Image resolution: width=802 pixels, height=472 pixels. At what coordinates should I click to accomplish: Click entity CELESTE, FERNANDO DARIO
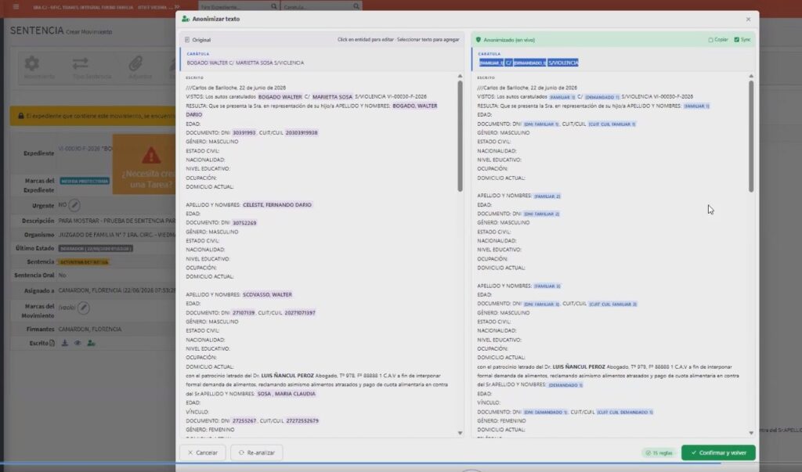point(276,204)
